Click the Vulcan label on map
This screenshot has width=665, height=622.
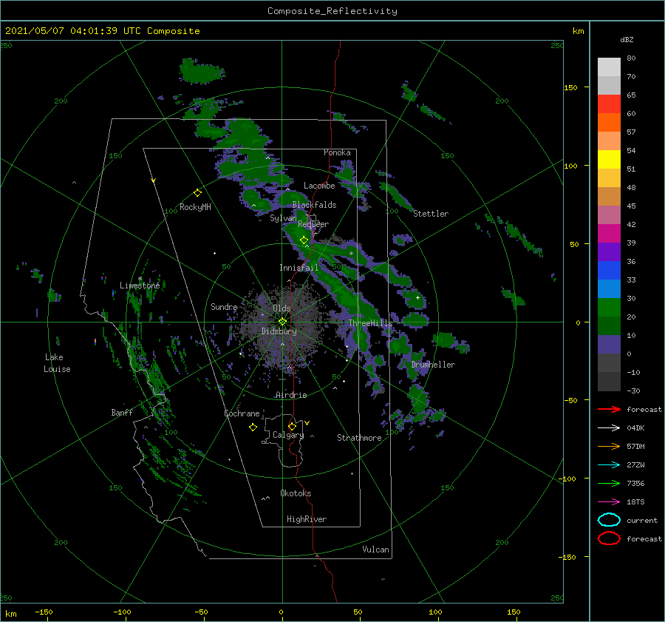coord(375,550)
